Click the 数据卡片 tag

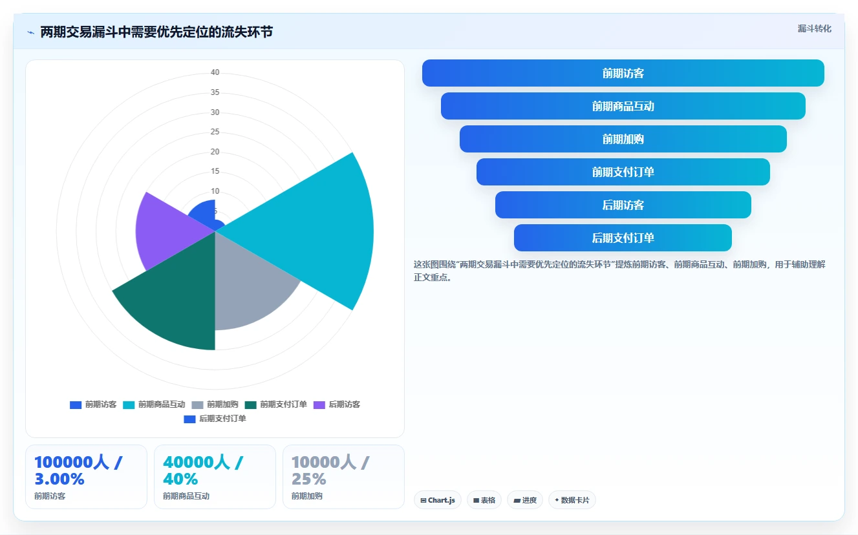[572, 500]
